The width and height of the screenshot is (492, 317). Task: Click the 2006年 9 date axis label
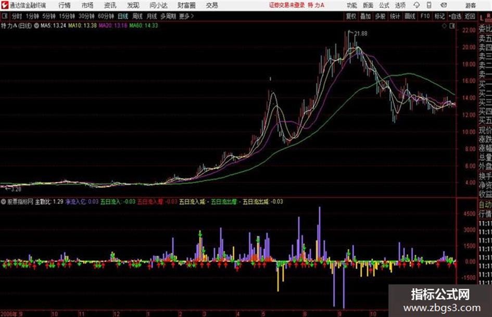[x=11, y=314]
